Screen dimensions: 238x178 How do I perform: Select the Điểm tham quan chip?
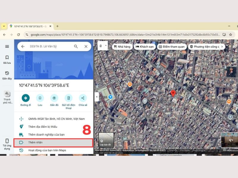click(172, 47)
